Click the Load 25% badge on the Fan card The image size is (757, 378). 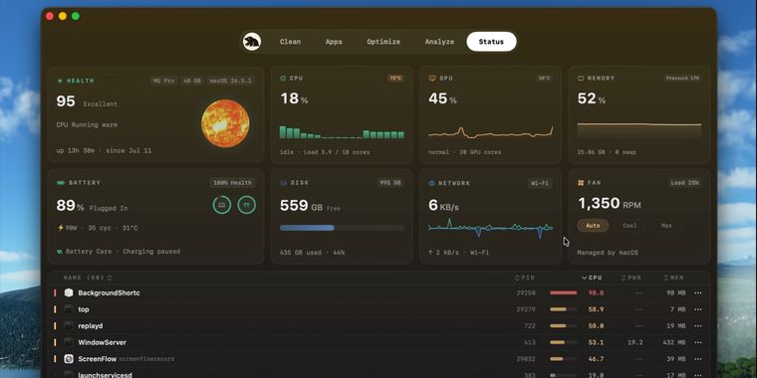click(x=684, y=183)
